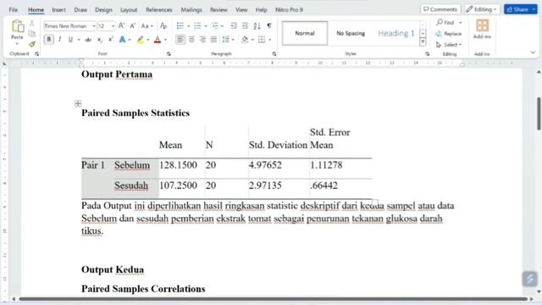Apply the yellow text highlight color
Screen dimensions: 542x305
pos(141,40)
